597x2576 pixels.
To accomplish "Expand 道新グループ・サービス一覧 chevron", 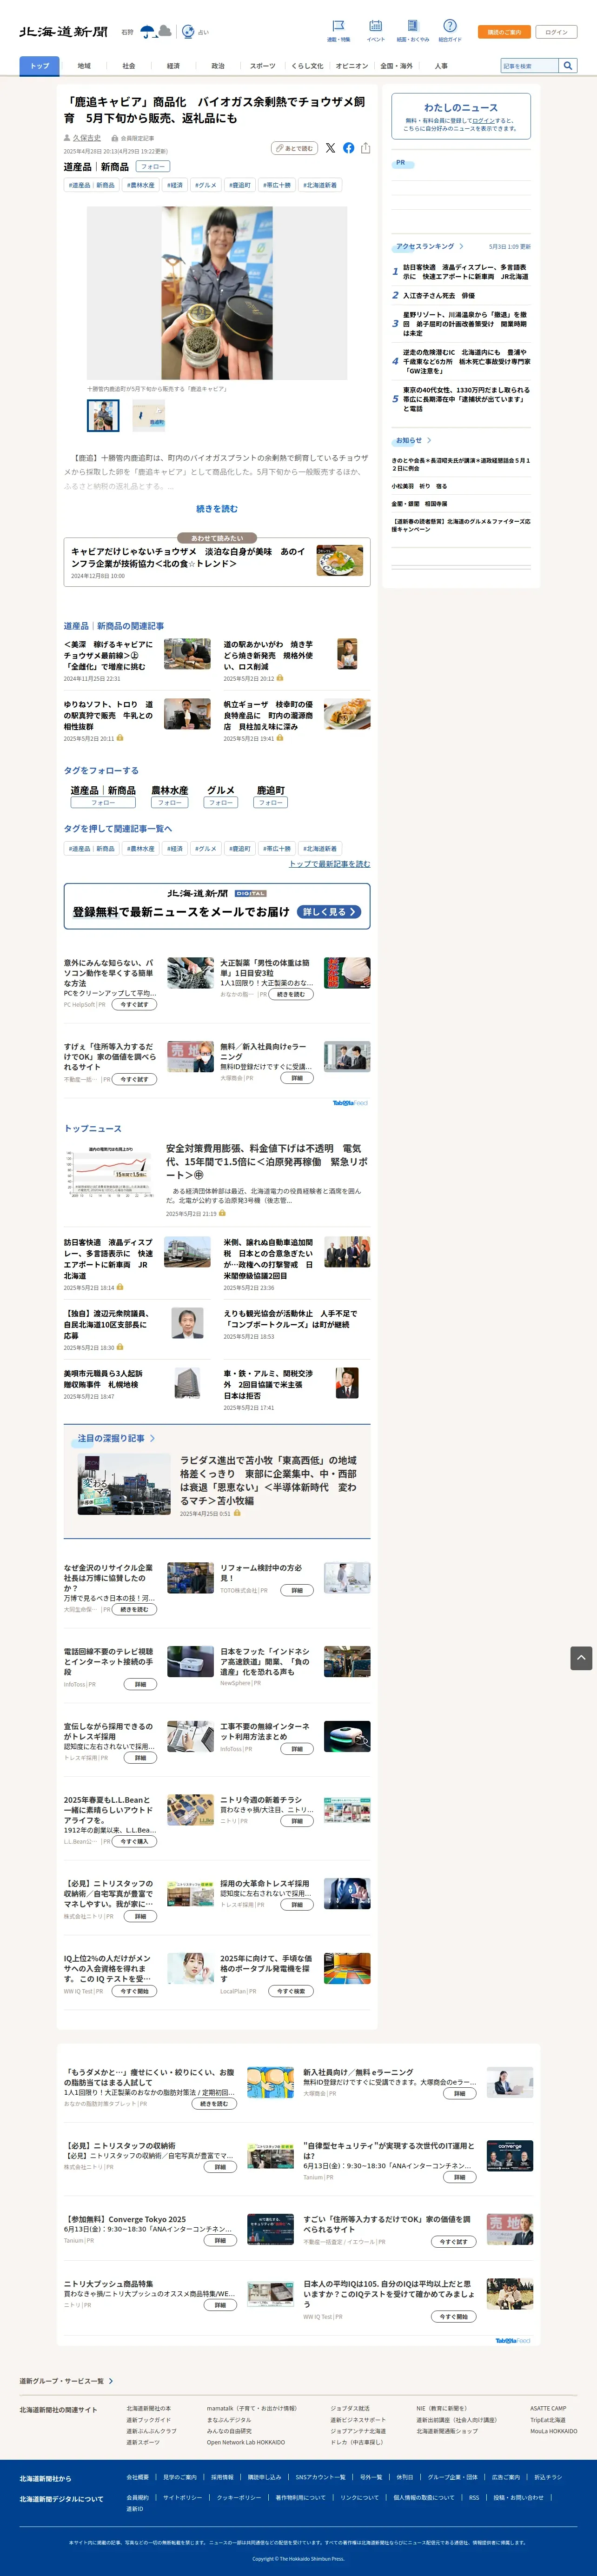I will 66,2381.
